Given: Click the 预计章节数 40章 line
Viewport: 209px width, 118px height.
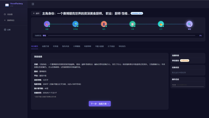Looking at the screenshot, I should coord(41,88).
